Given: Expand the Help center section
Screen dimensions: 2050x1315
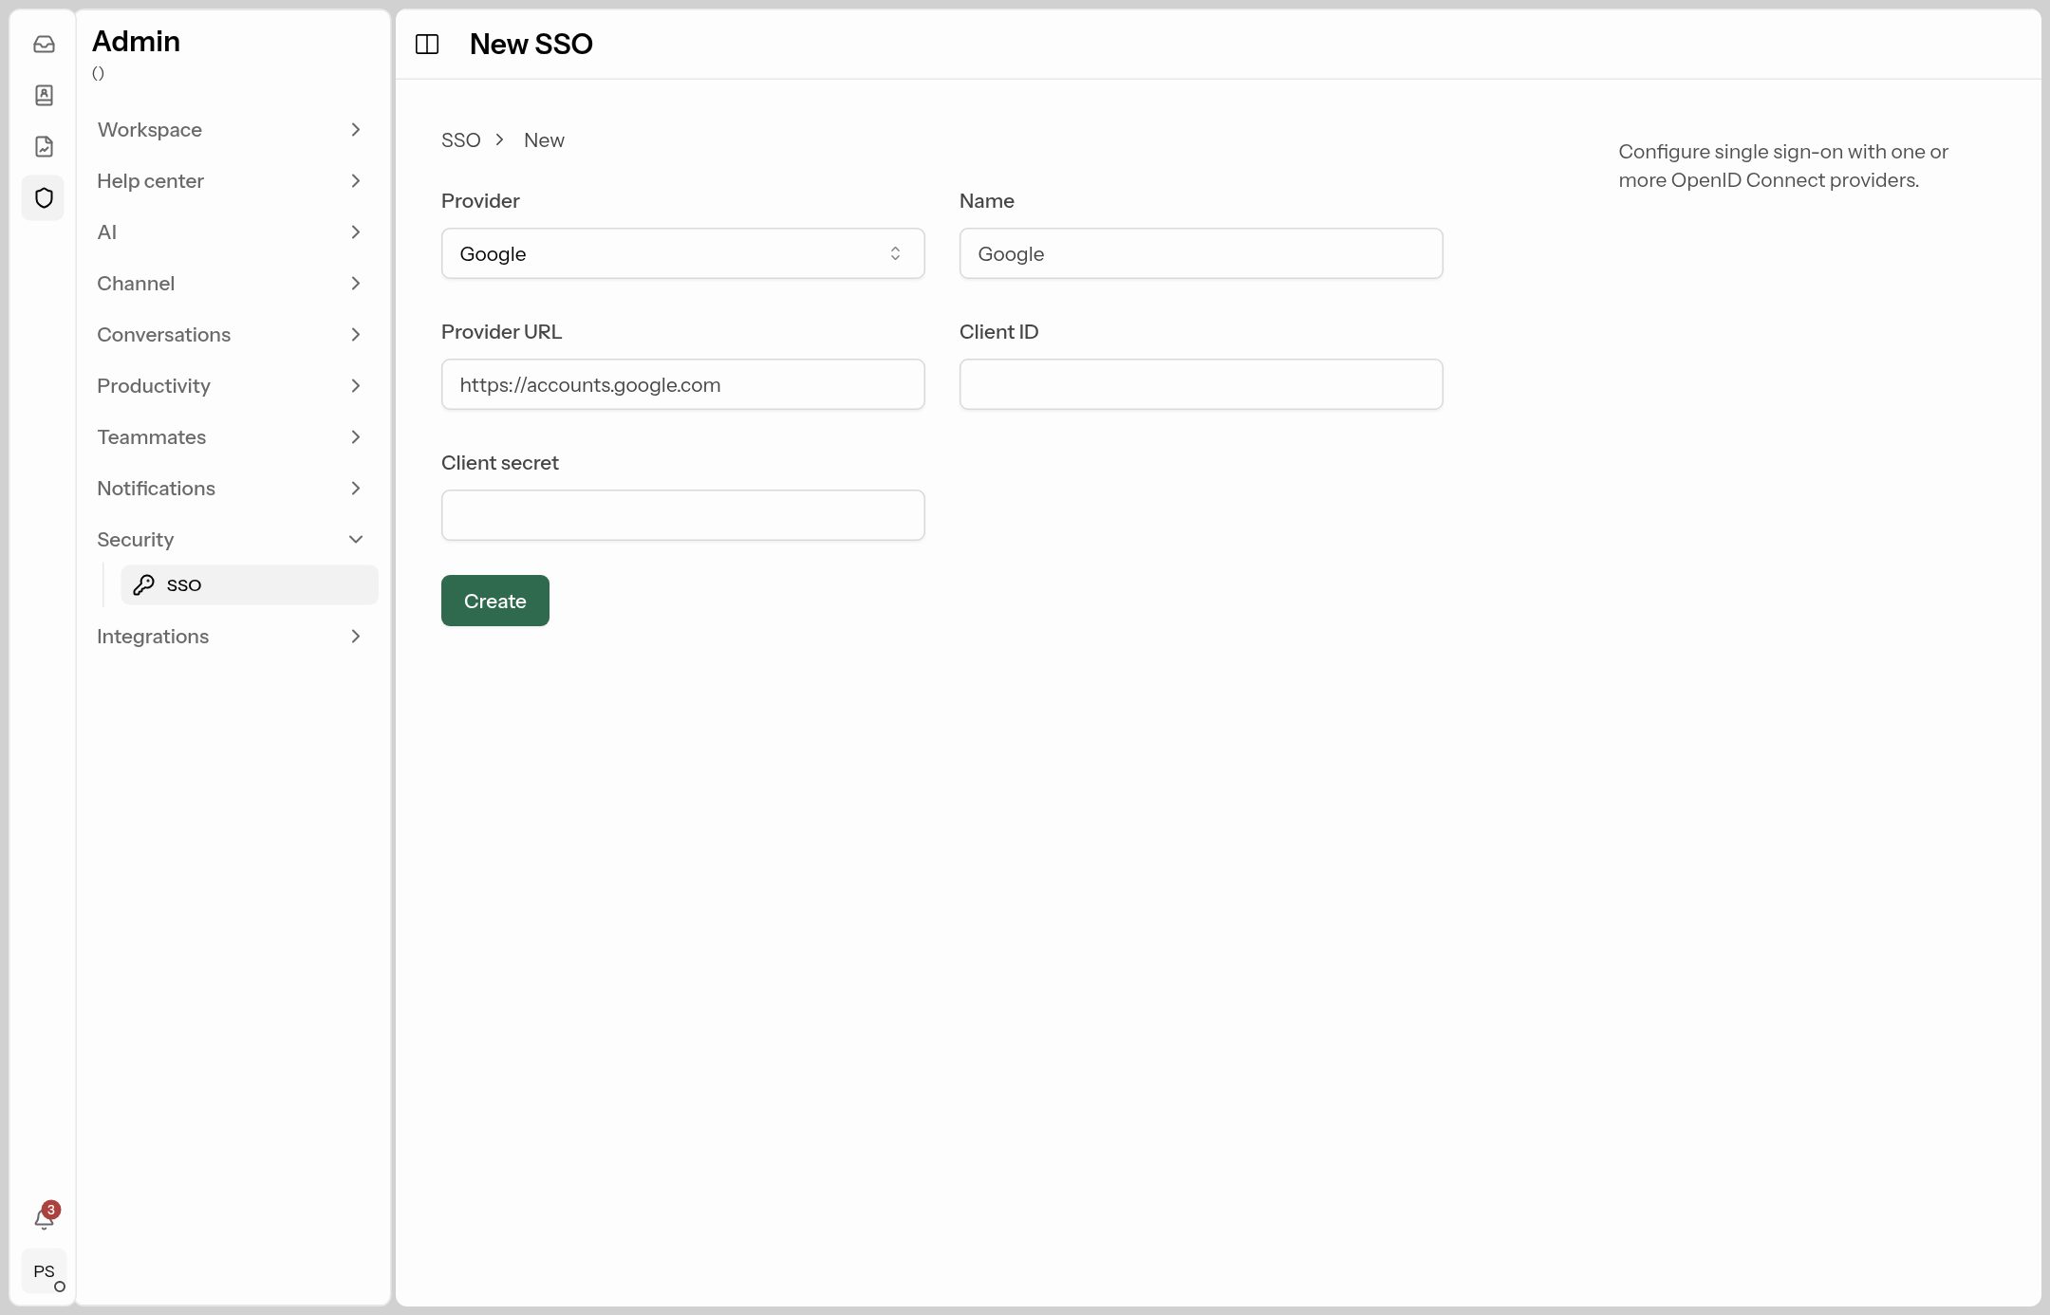Looking at the screenshot, I should (231, 180).
